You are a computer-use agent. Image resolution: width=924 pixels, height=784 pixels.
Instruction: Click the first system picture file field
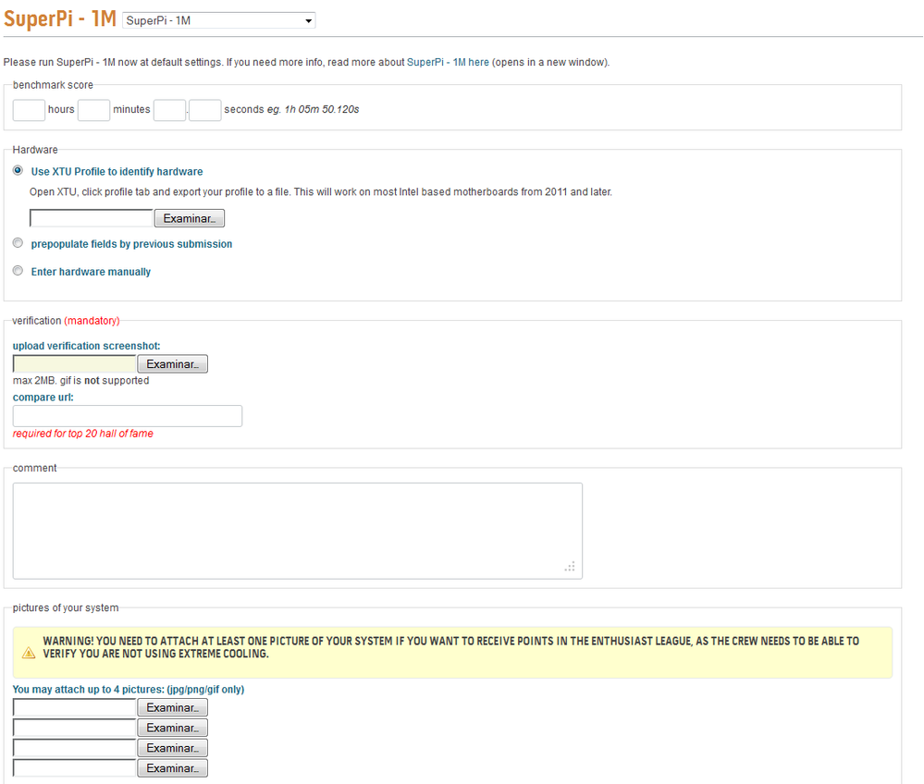coord(75,707)
